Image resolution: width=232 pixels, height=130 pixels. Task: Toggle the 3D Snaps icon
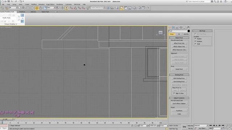(71, 8)
